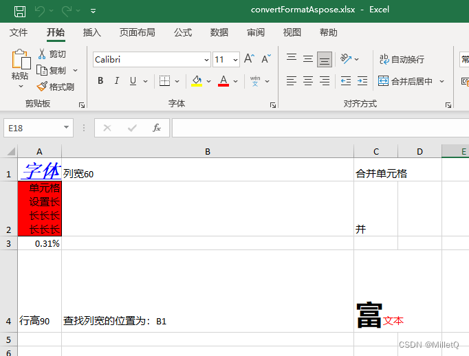Click the Save icon in title bar

pyautogui.click(x=20, y=12)
